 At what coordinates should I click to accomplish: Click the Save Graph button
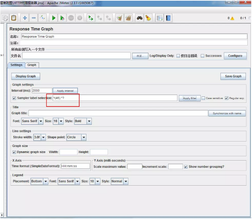233,76
